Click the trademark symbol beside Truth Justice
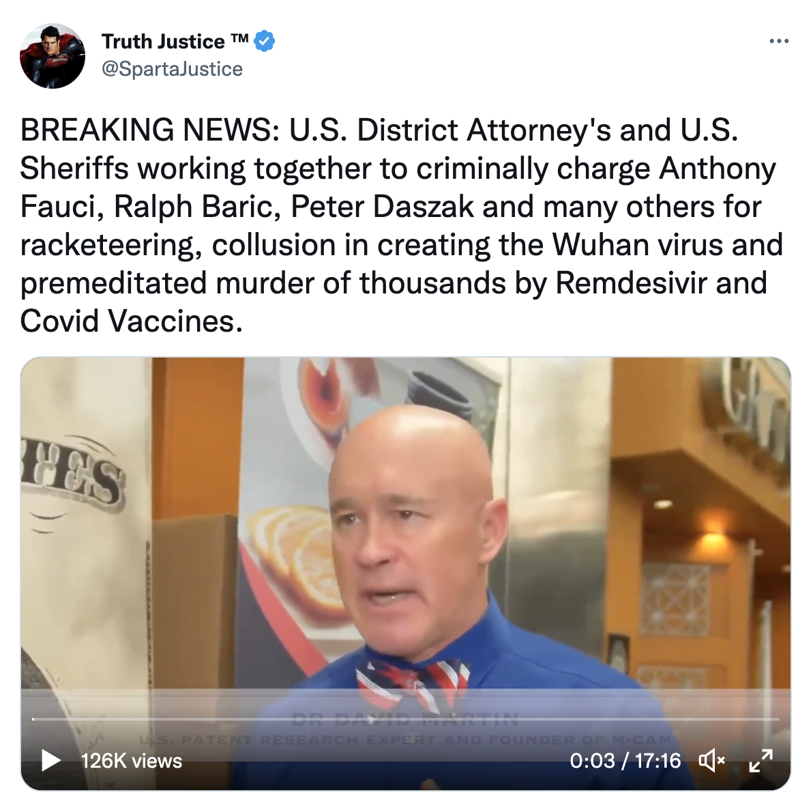798x808 pixels. point(239,38)
